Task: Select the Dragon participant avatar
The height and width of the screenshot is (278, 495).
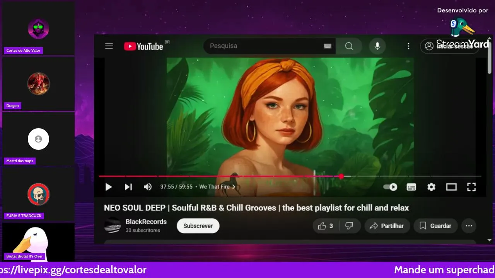Action: click(x=38, y=83)
